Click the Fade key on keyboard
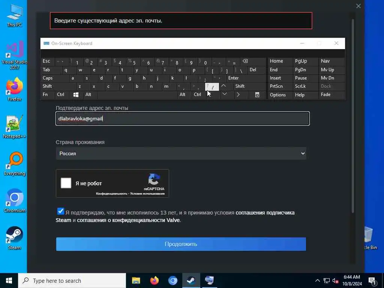 click(331, 95)
